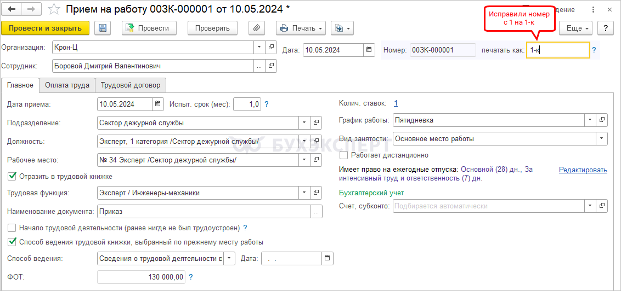This screenshot has width=621, height=291.
Task: Open the 'Трудовой договор' tab
Action: [x=131, y=85]
